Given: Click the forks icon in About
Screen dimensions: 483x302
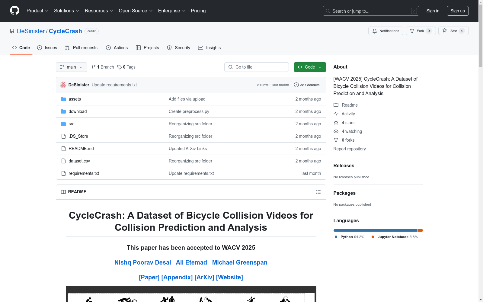Looking at the screenshot, I should (x=336, y=140).
